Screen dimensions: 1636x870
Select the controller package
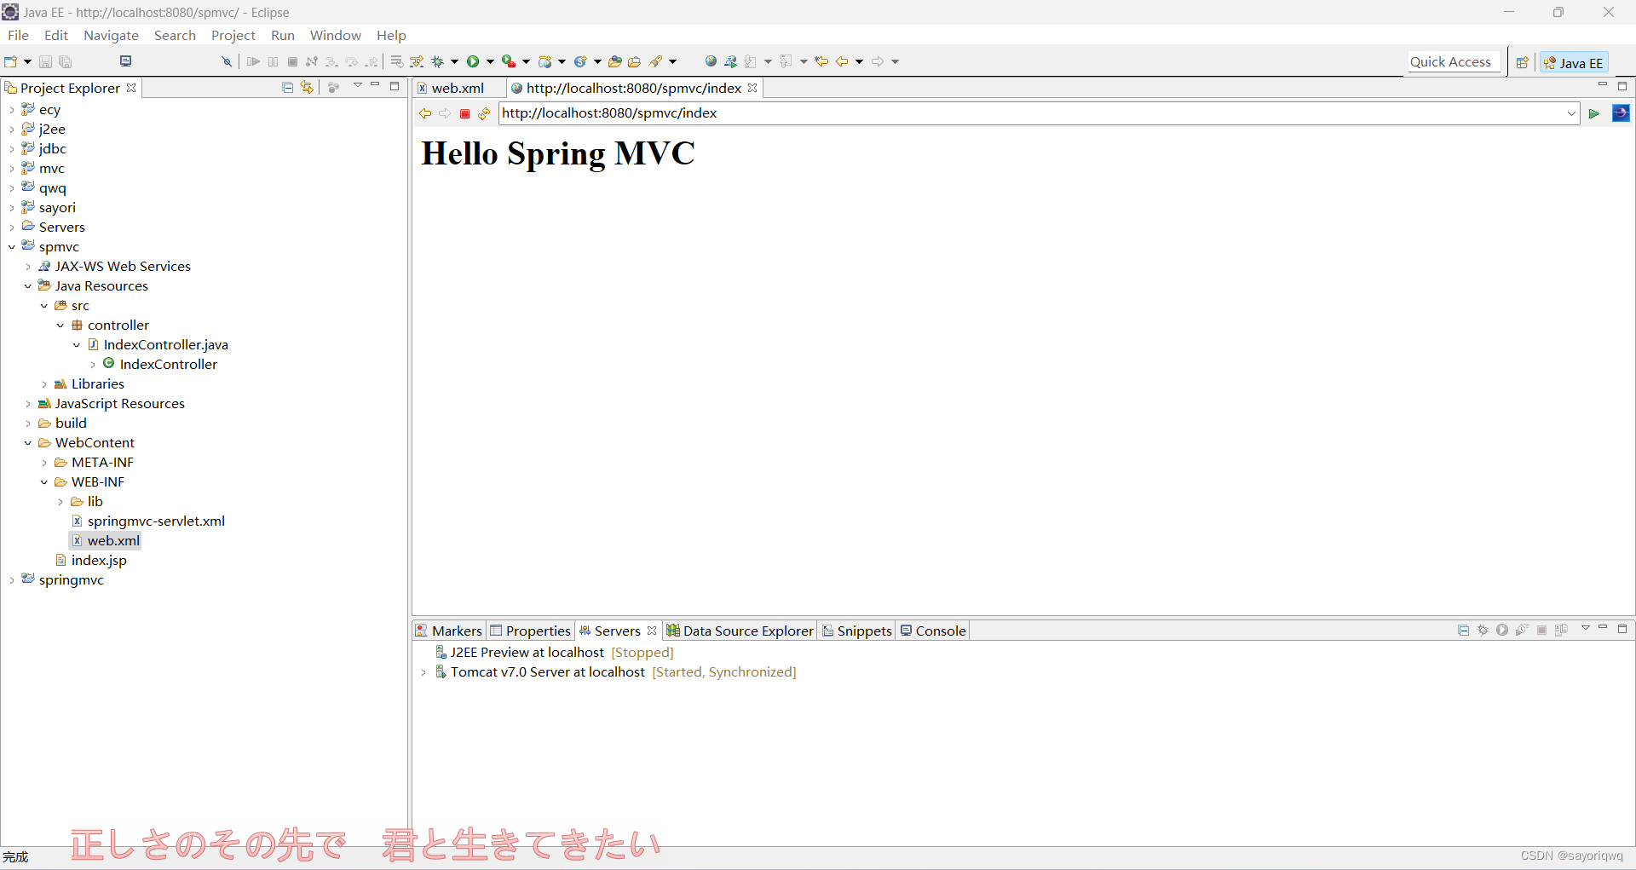[118, 326]
